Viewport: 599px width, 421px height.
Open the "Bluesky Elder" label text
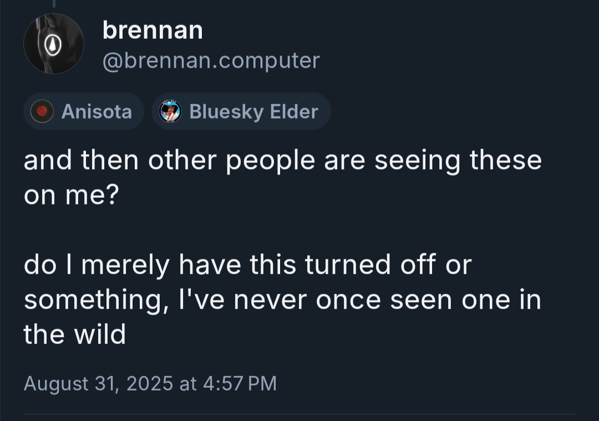point(253,111)
